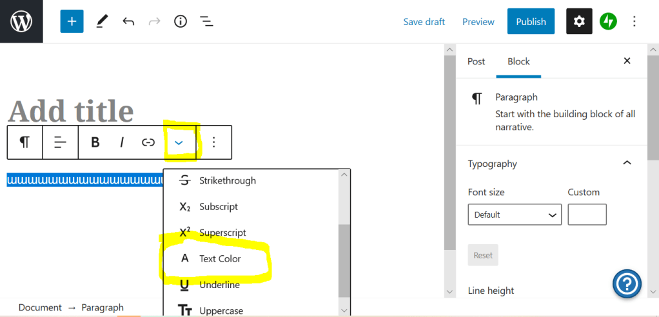
Task: Toggle italic formatting in block toolbar
Action: click(x=122, y=142)
